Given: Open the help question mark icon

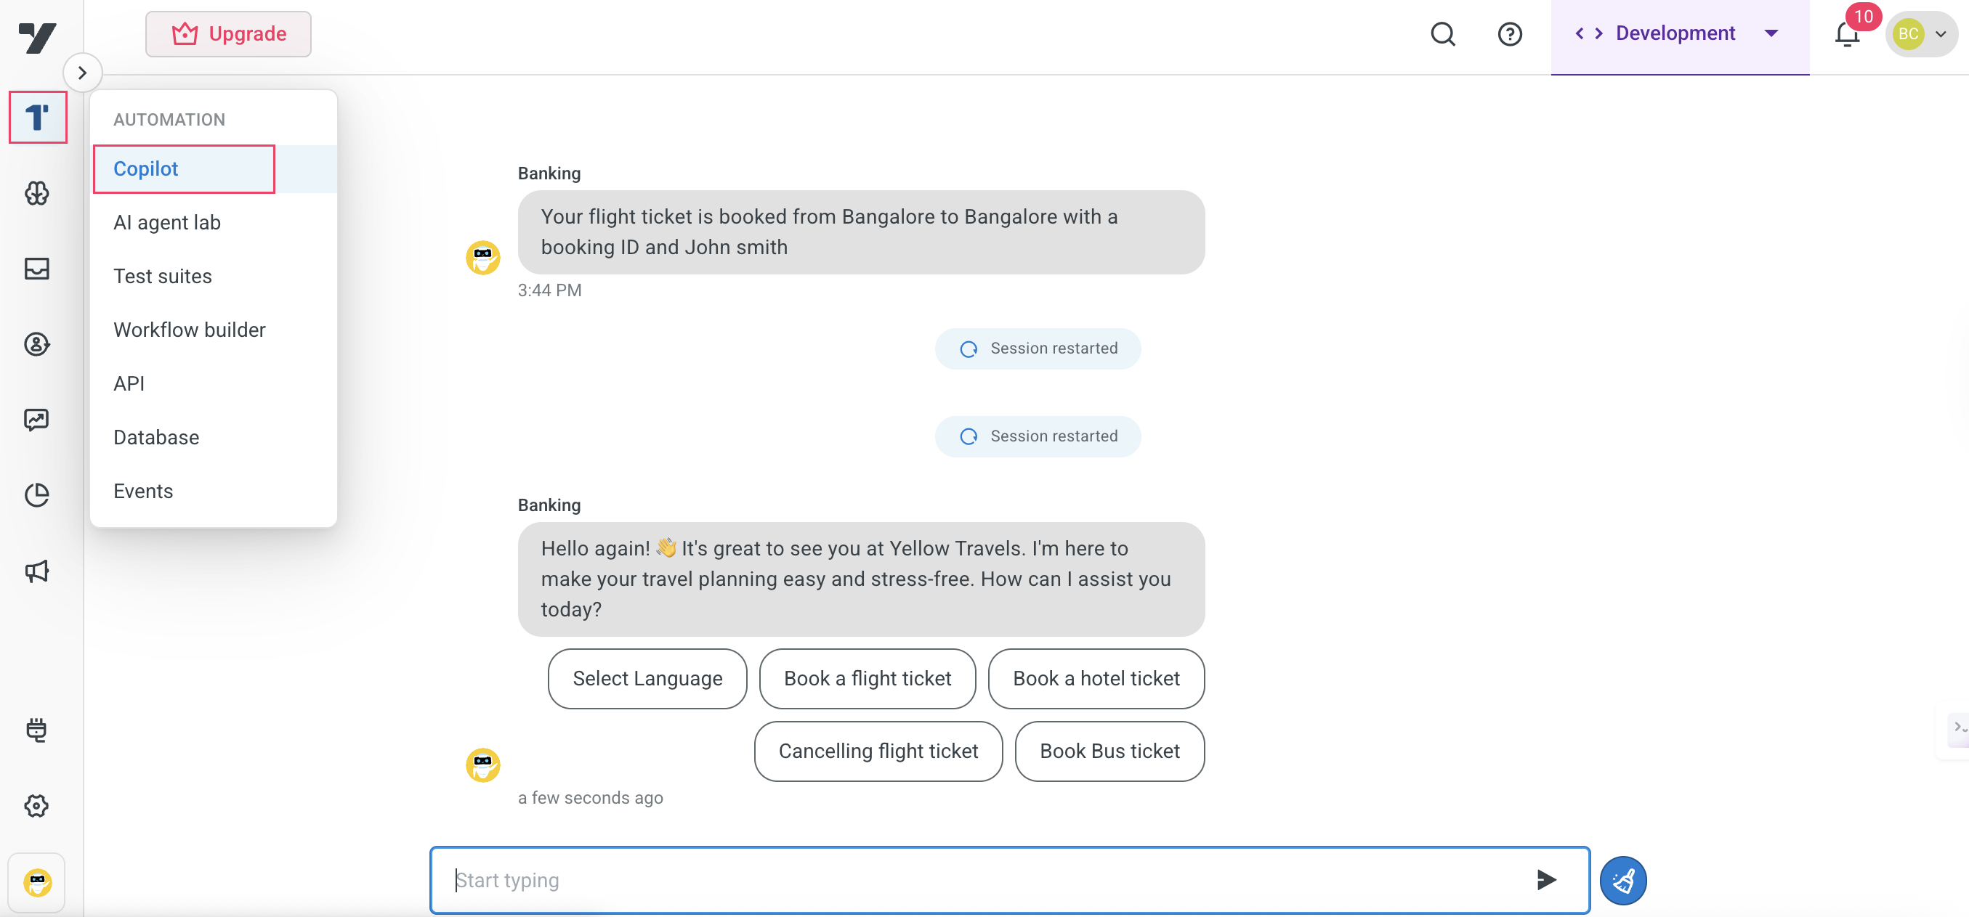Looking at the screenshot, I should 1510,34.
